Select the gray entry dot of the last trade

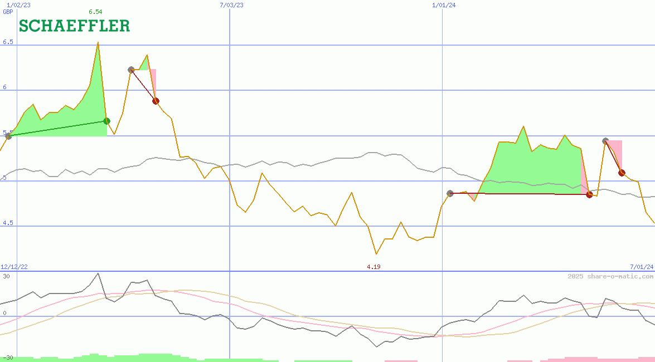(605, 141)
